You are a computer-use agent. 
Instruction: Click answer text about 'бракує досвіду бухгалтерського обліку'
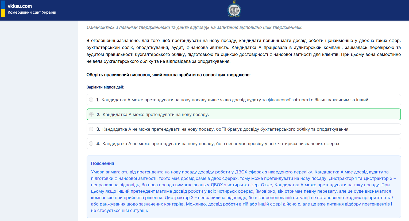226,129
